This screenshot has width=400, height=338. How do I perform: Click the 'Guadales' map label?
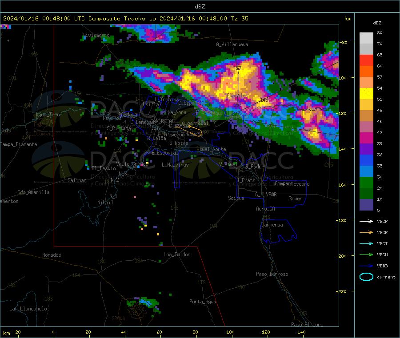[237, 95]
